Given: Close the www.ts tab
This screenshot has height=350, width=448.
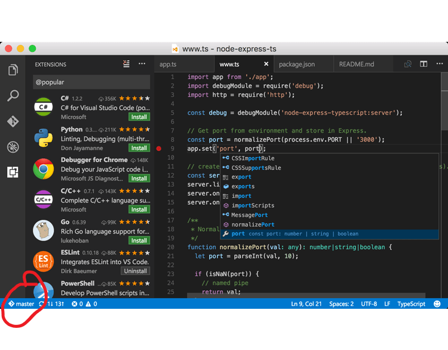Looking at the screenshot, I should coord(266,64).
